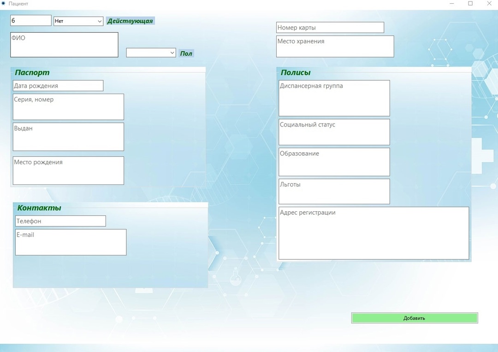Click the Телефон input field

coord(61,221)
